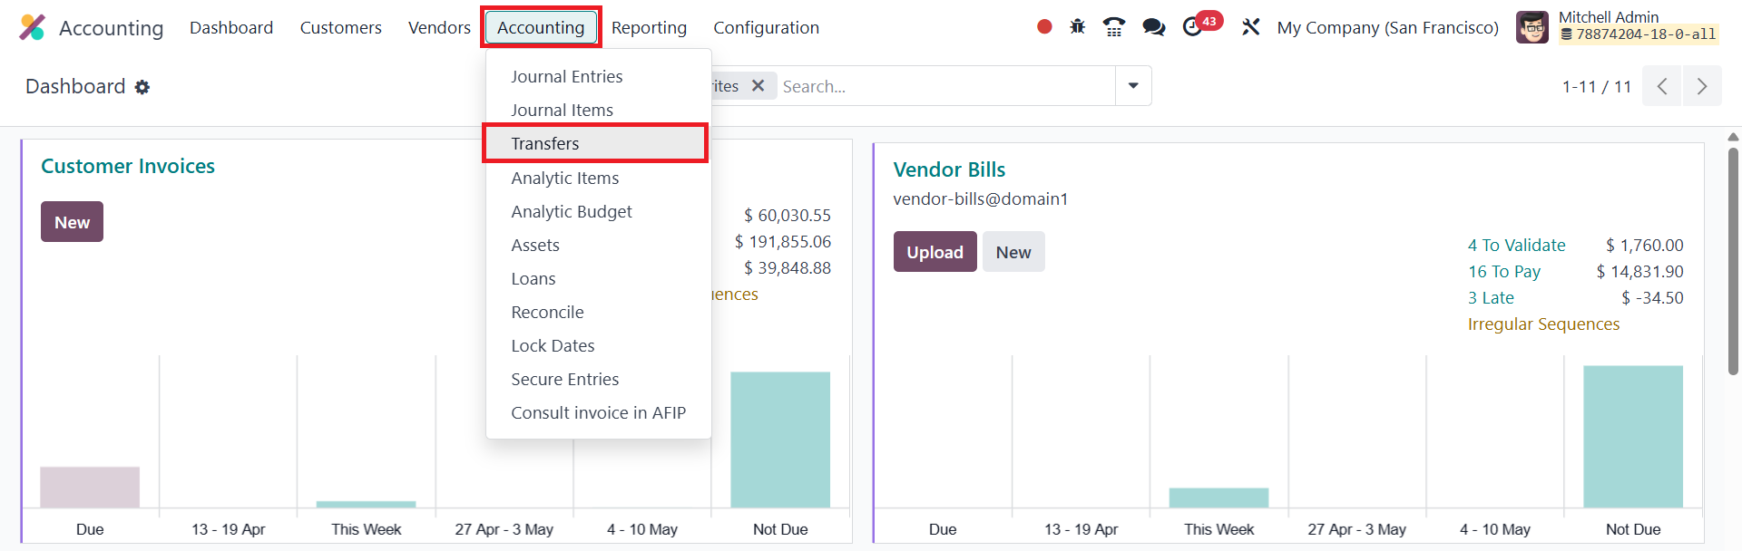Choose Lock Dates menu entry

tap(553, 345)
